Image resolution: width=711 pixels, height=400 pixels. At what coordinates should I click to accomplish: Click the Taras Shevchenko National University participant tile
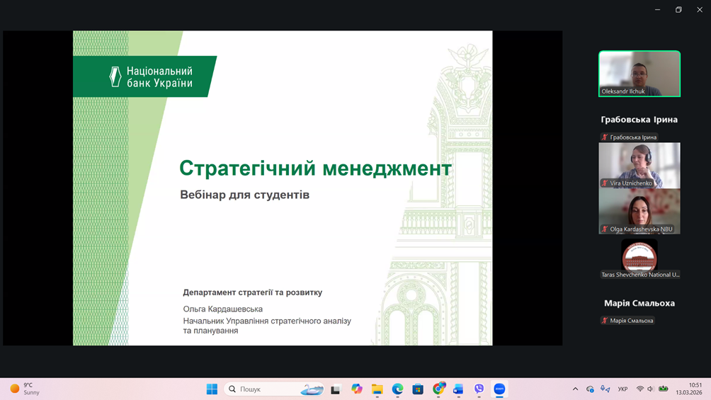tap(639, 259)
